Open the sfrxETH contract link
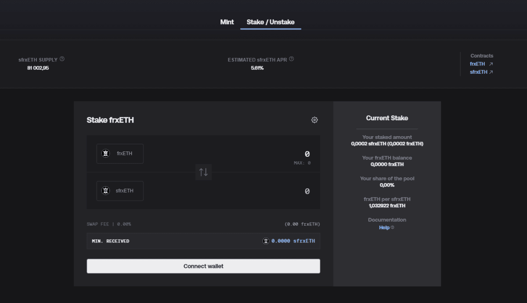Screen dimensions: 527x303 point(478,72)
